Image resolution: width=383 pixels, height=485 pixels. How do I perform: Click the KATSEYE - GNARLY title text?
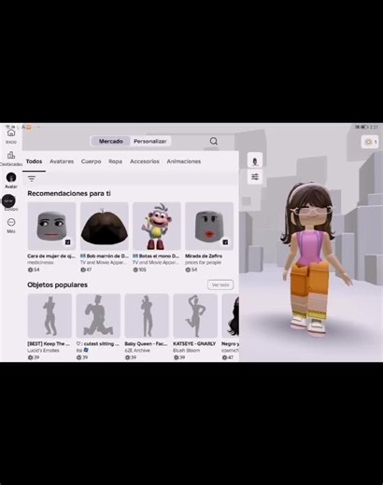194,343
